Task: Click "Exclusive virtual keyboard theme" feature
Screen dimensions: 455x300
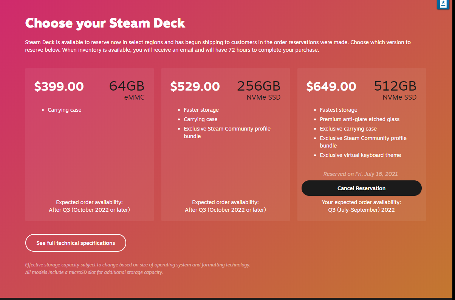Action: point(360,155)
